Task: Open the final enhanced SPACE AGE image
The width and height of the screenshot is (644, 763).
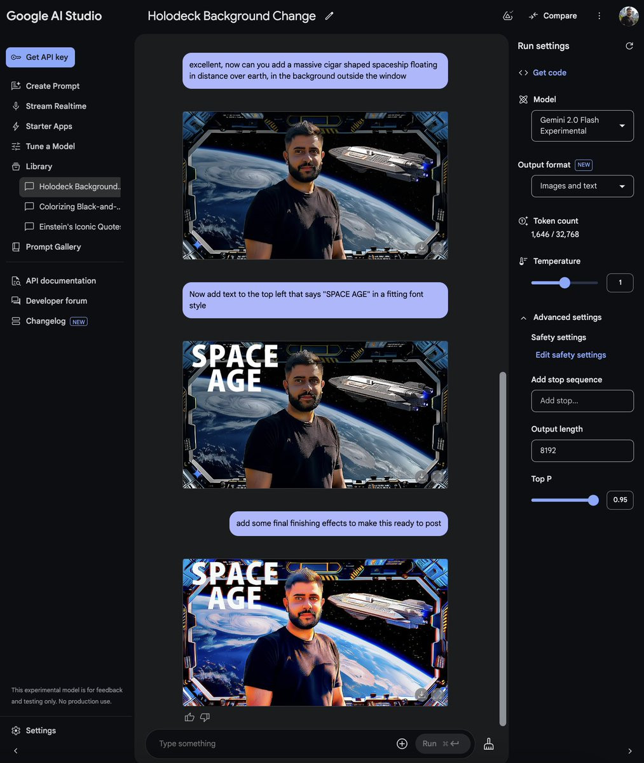Action: 315,632
